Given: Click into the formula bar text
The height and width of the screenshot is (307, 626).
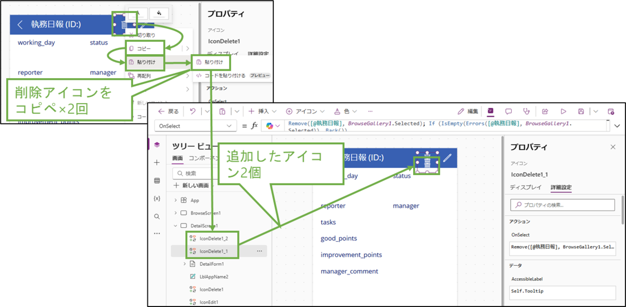Looking at the screenshot, I should click(447, 126).
